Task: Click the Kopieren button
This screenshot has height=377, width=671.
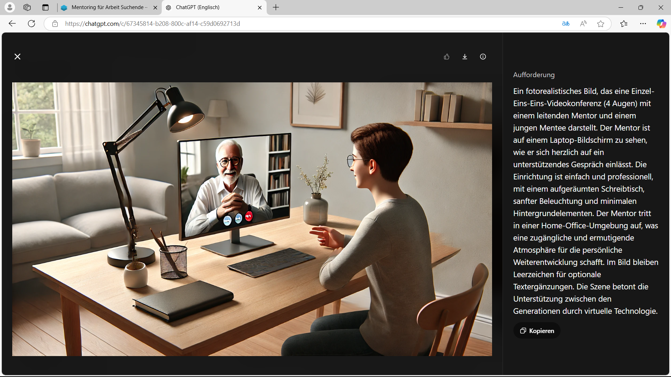Action: coord(537,331)
